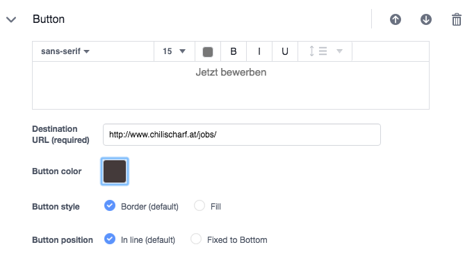Screen dimensions: 472x263
Task: Click the Destination URL input field
Action: (242, 135)
